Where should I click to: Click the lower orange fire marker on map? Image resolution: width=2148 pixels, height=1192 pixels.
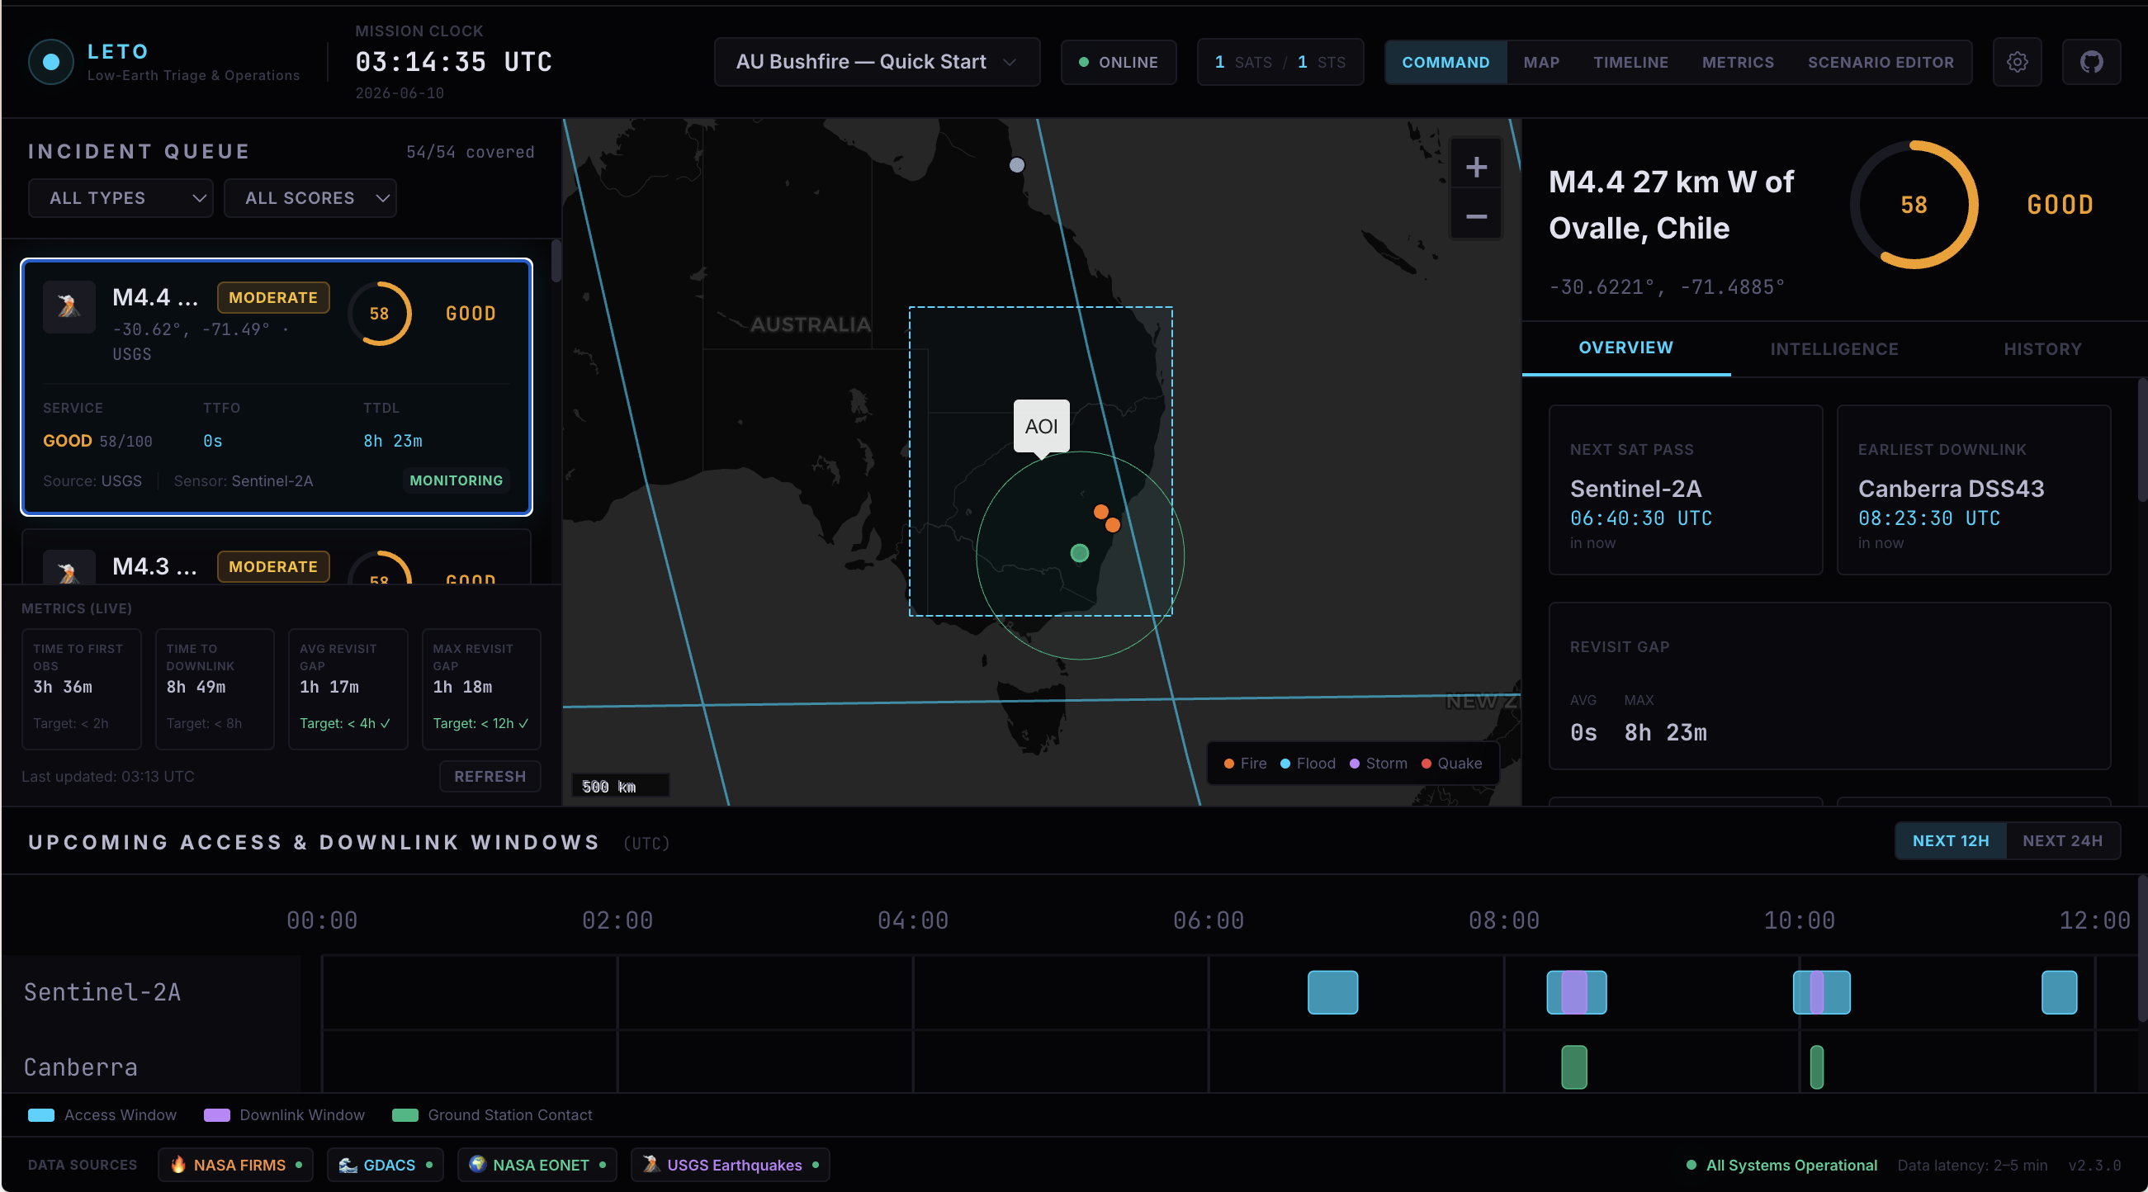[1112, 525]
